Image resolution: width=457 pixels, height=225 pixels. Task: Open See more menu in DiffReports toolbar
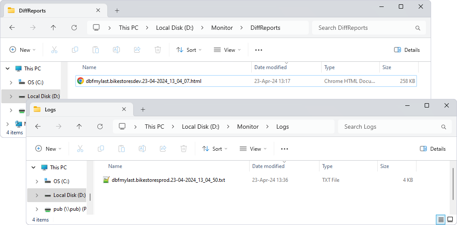[259, 50]
